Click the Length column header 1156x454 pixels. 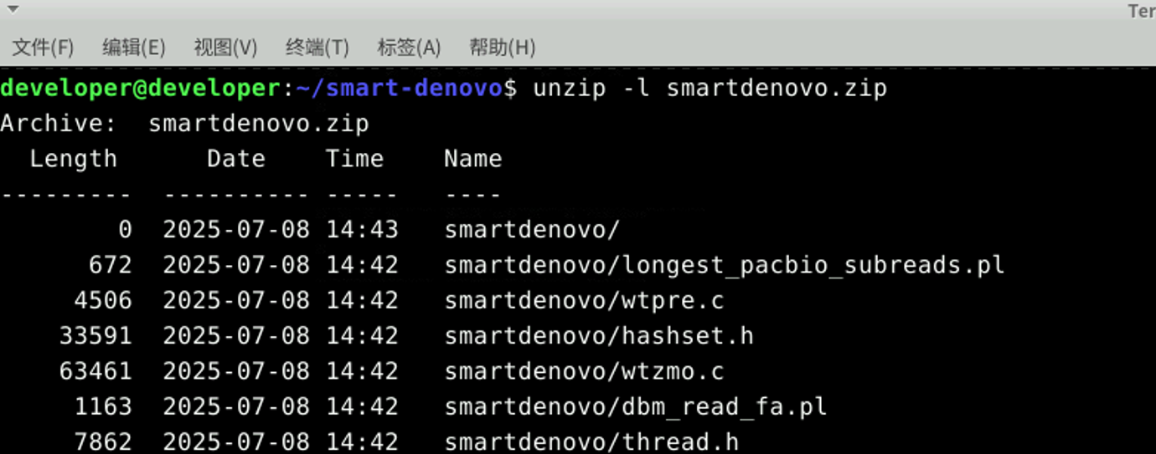74,159
